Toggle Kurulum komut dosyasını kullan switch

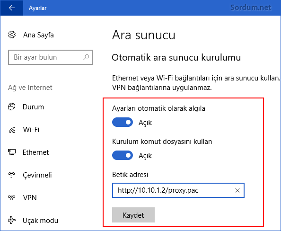123,155
